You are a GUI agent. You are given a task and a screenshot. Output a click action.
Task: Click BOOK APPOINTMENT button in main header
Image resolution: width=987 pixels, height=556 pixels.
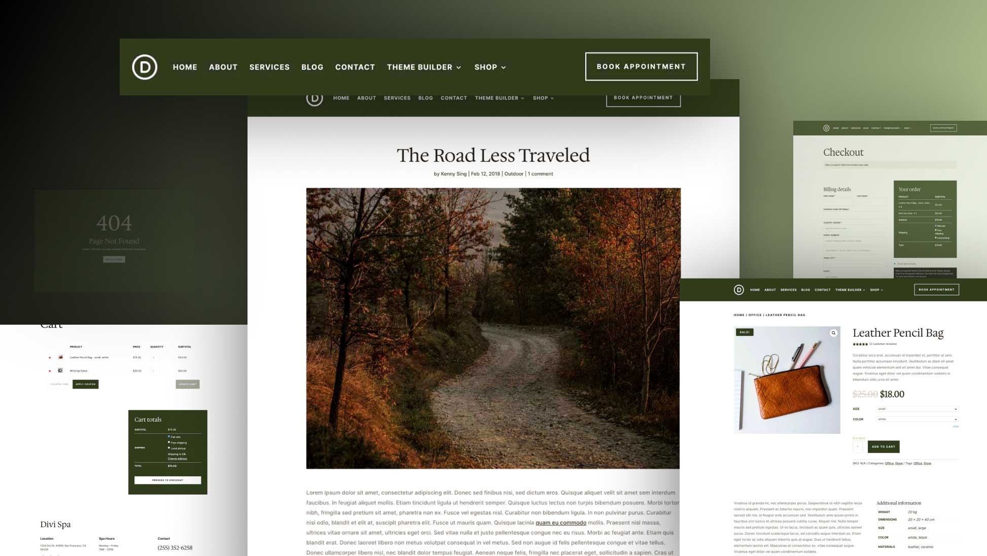pyautogui.click(x=641, y=66)
